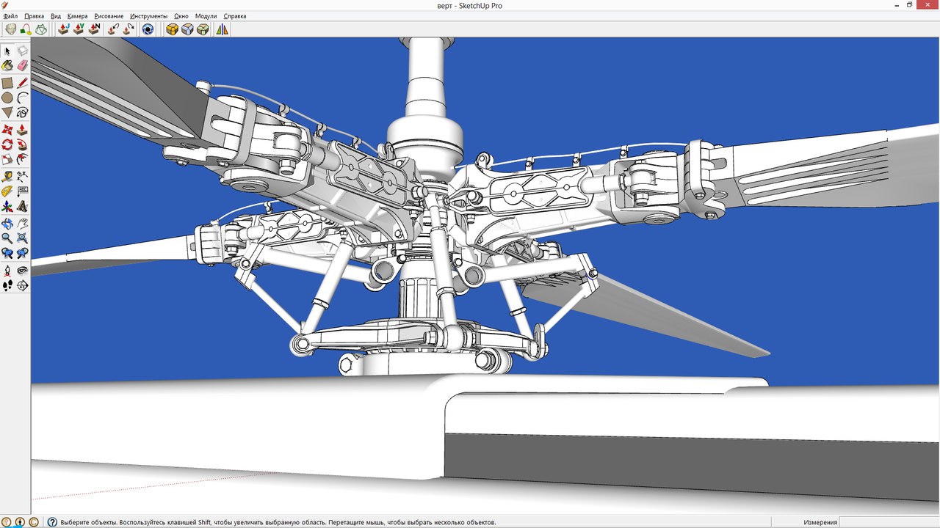Screen dimensions: 940x528
Task: Open the Окно menu
Action: pos(181,16)
